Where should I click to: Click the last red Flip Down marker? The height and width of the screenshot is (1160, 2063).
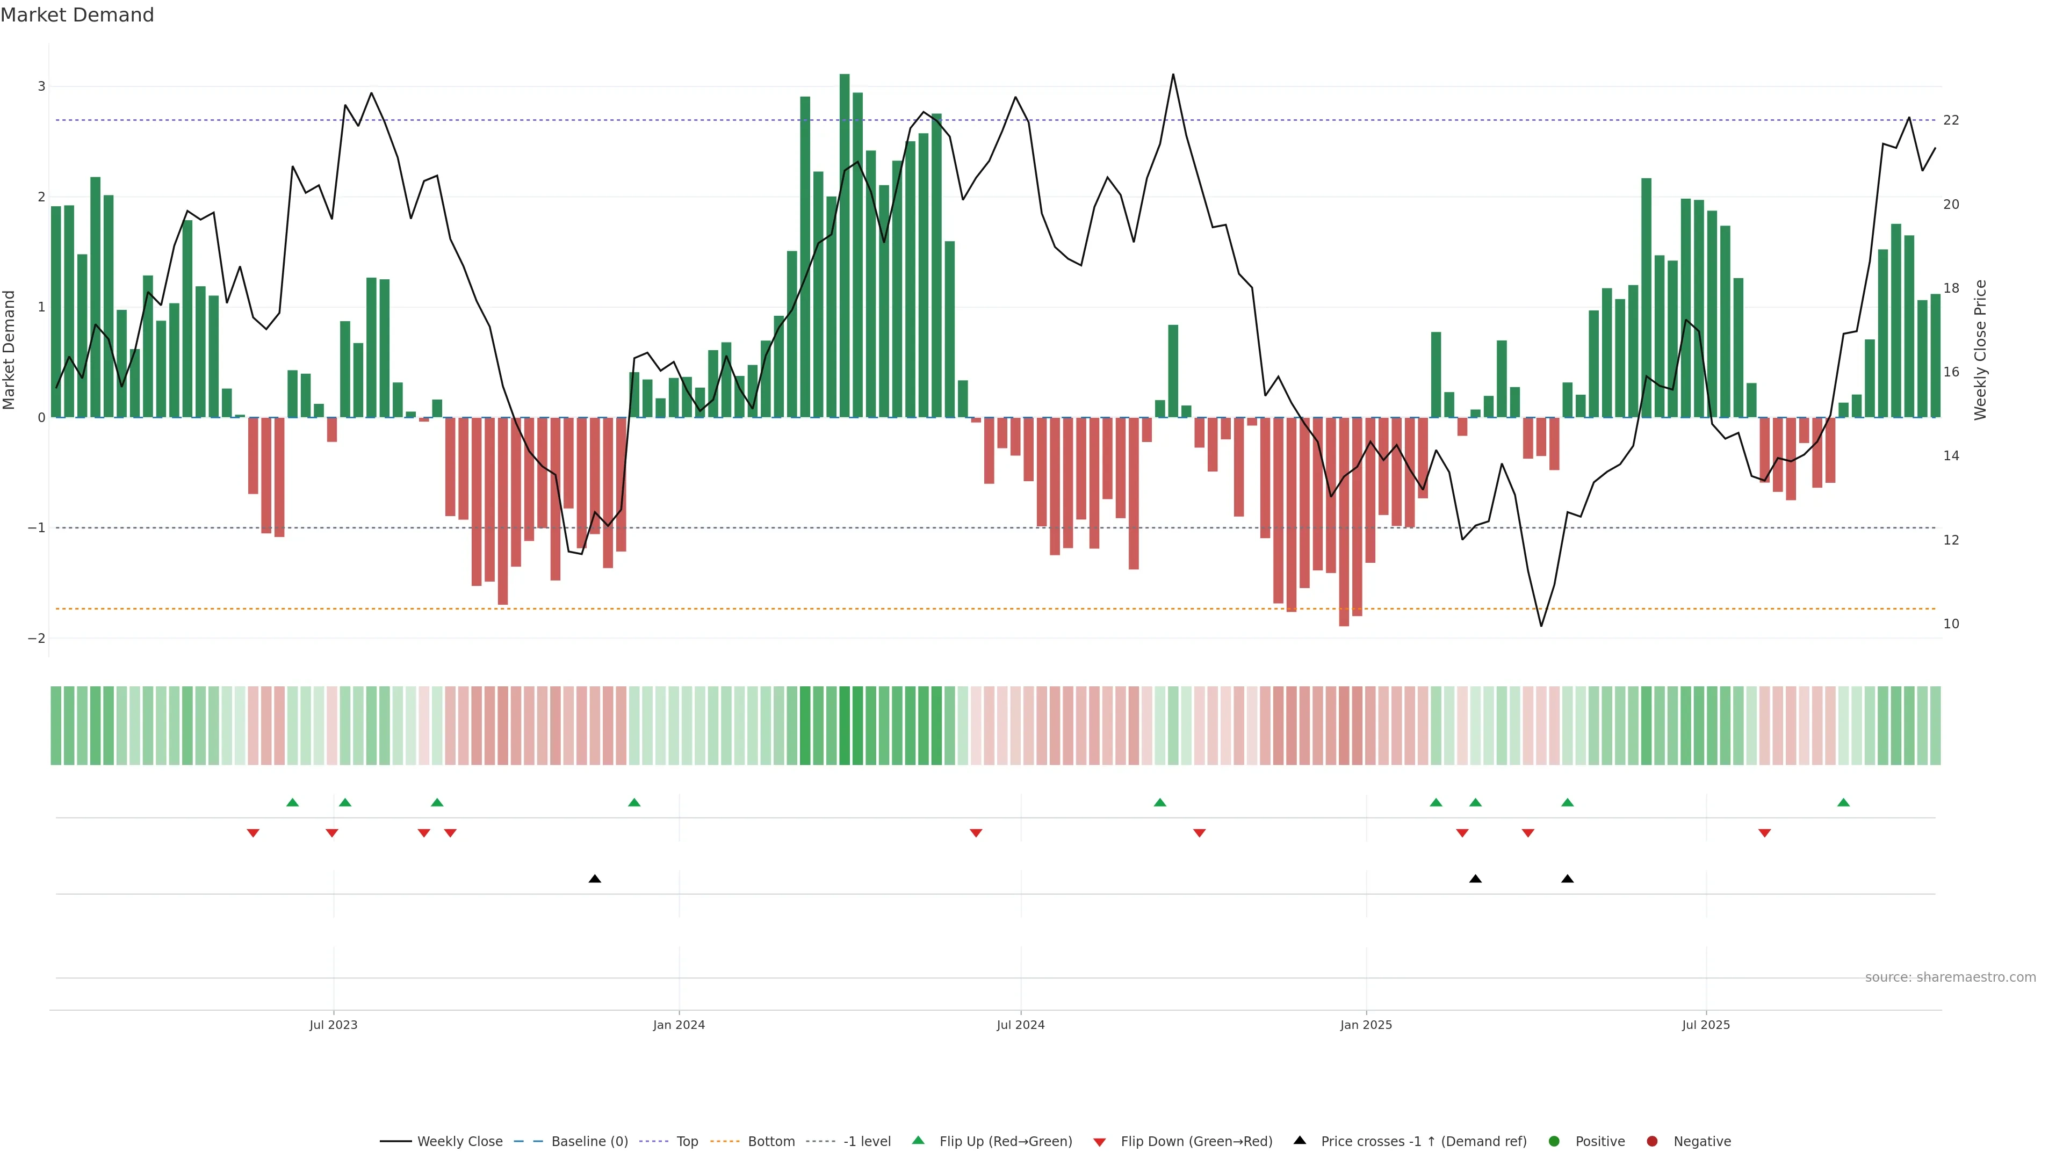tap(1764, 833)
